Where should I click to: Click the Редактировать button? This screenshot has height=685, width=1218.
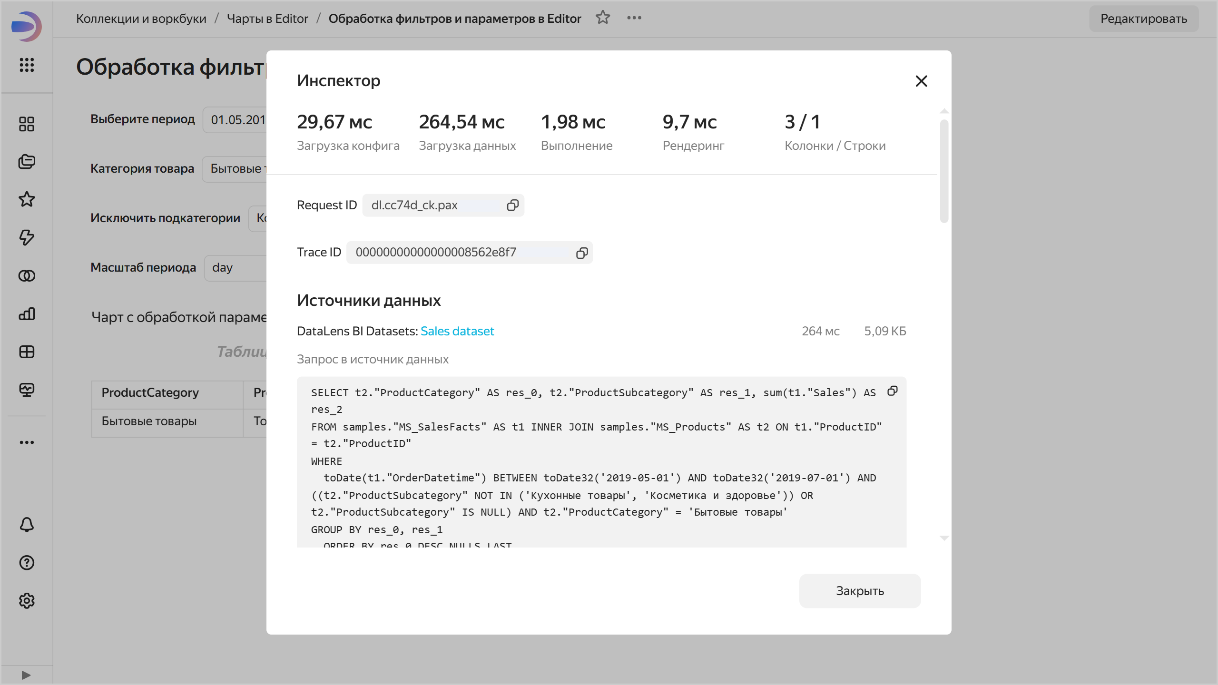(1143, 19)
